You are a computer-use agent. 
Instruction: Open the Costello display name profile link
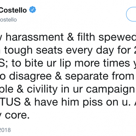[x=13, y=10]
